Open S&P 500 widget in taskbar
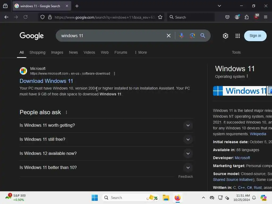Screen dimensions: 272x204 click(16, 198)
